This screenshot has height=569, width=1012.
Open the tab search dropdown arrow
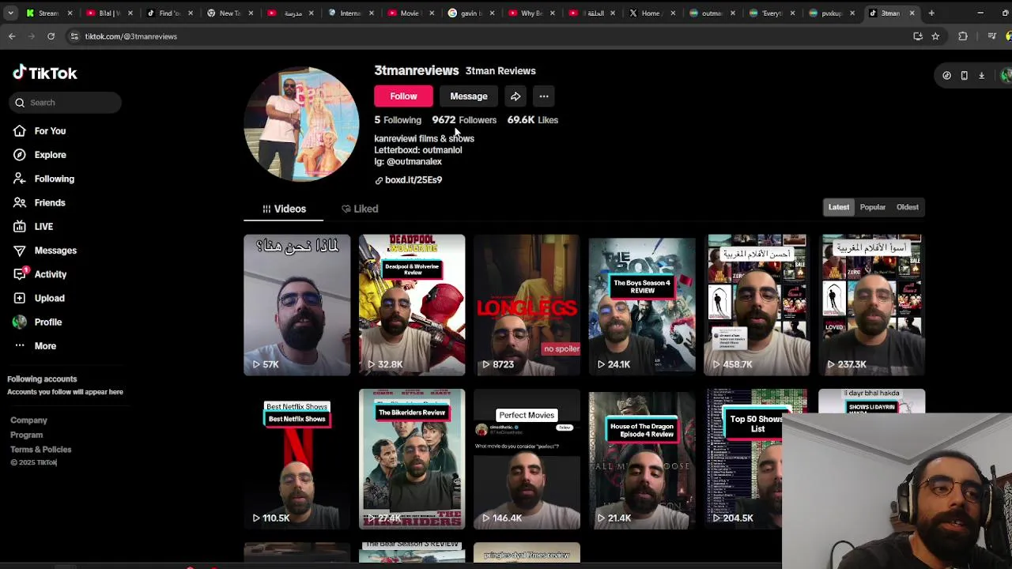tap(9, 13)
